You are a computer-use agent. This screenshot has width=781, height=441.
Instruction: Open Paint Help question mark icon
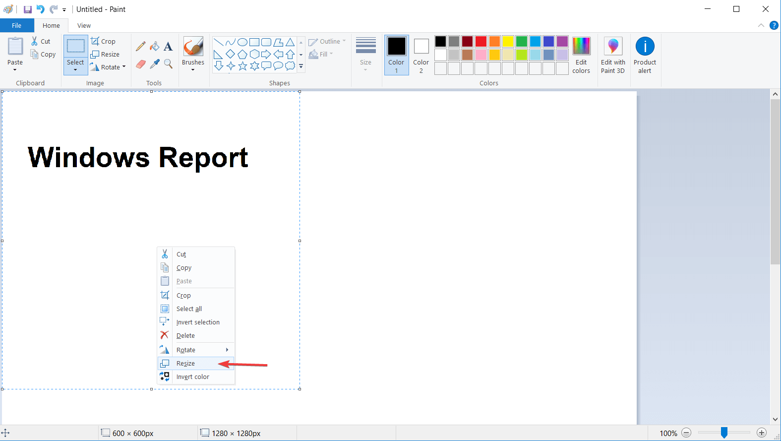tap(774, 25)
